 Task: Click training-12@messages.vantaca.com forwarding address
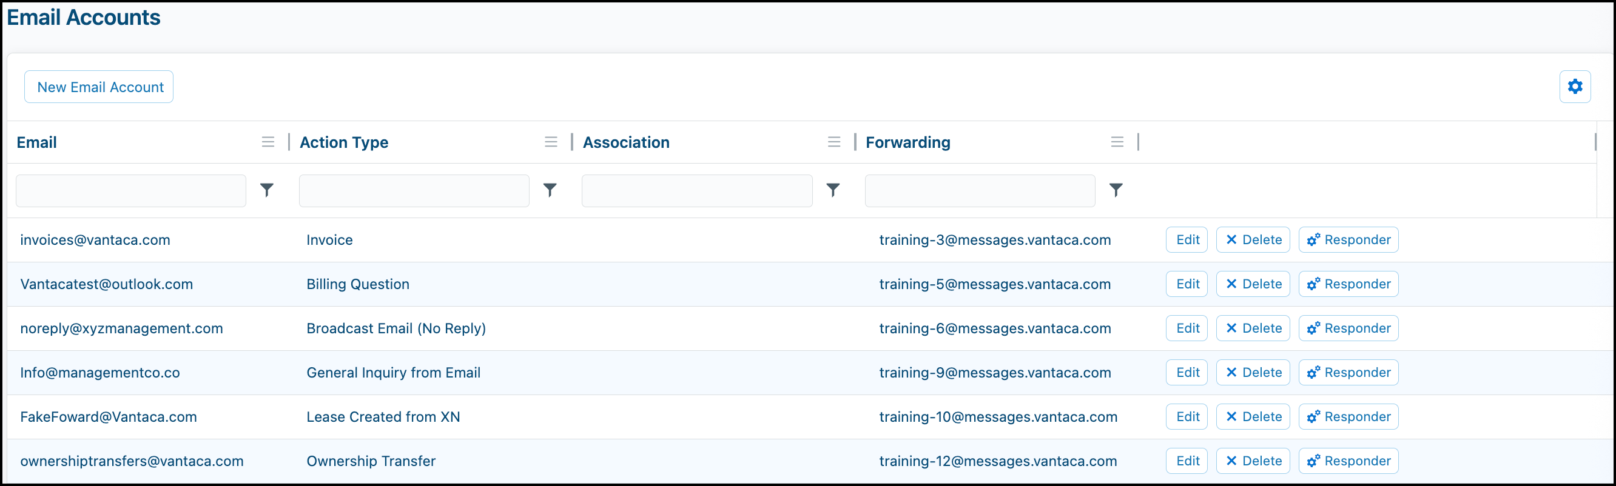998,462
